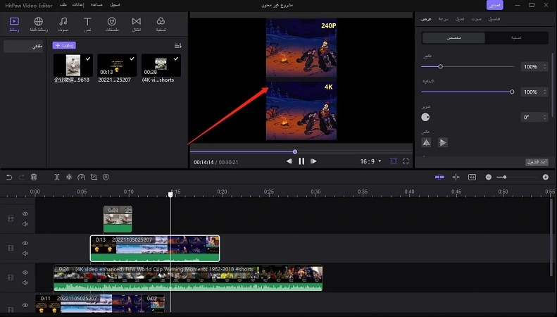This screenshot has height=317, width=557.
Task: Open the Filter tab with three circles
Action: click(x=161, y=24)
